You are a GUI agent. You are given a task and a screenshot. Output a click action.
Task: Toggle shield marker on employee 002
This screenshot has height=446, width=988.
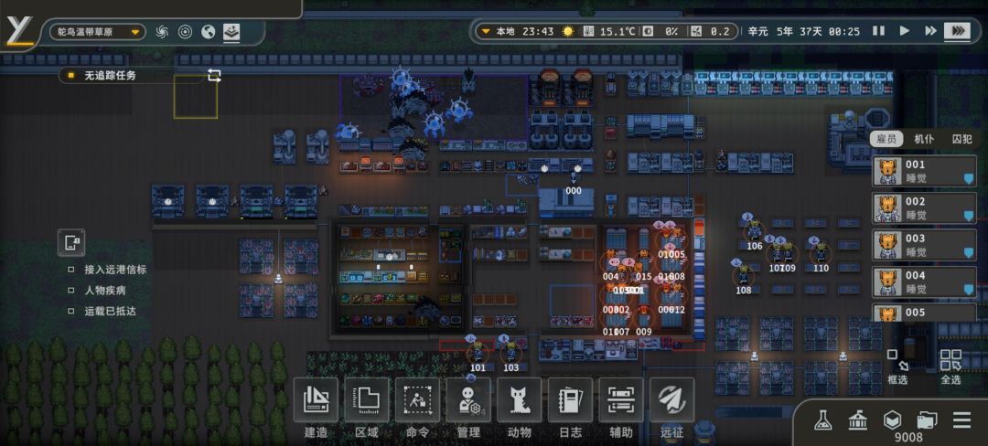(969, 216)
